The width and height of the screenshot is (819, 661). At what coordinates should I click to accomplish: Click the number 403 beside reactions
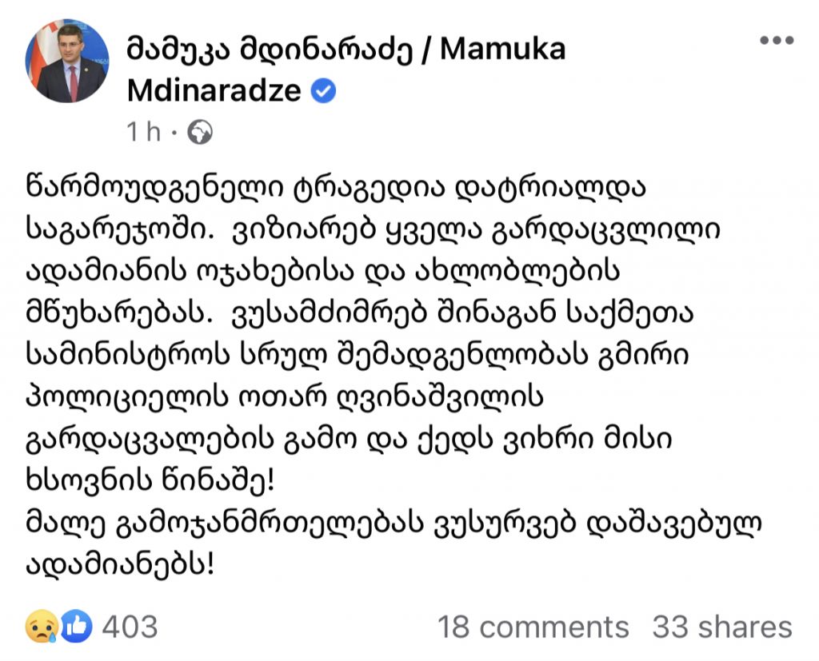coord(130,627)
